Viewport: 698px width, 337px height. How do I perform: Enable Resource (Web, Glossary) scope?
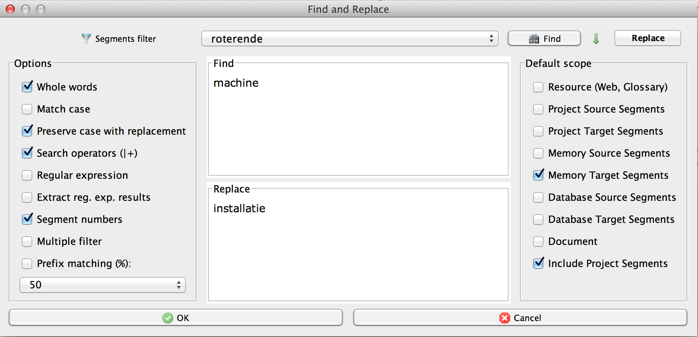pyautogui.click(x=538, y=87)
